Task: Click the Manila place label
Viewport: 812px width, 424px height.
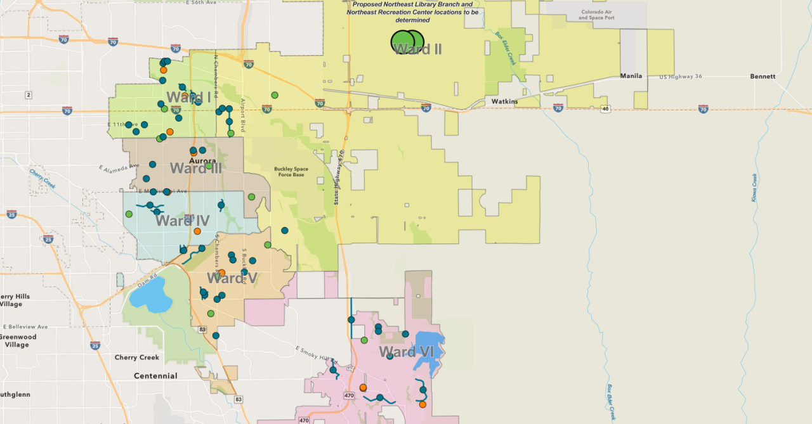Action: pyautogui.click(x=631, y=76)
